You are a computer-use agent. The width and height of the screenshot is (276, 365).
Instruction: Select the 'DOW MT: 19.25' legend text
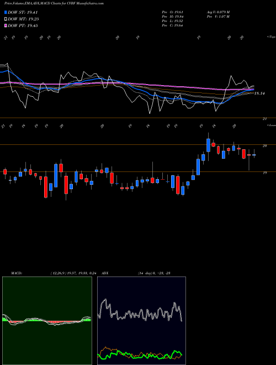click(x=23, y=19)
